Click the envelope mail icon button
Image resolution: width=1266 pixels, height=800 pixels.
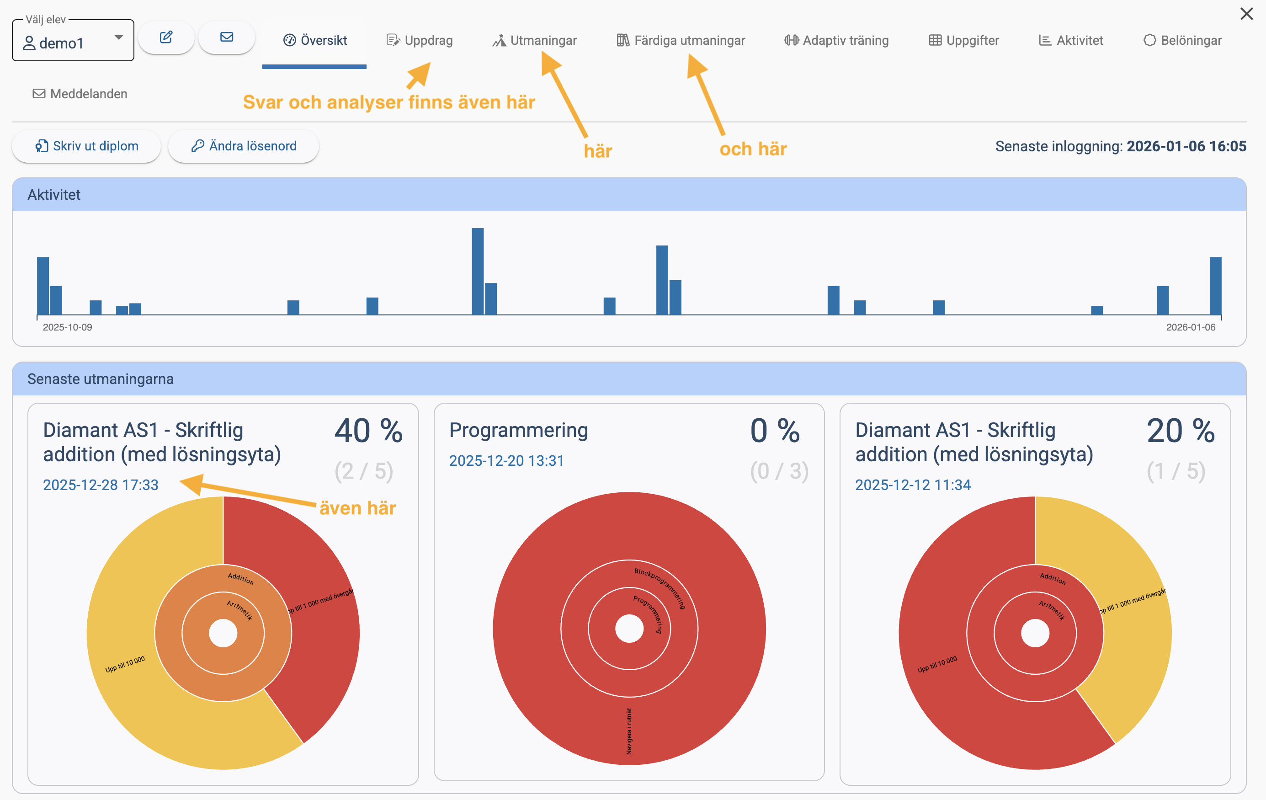coord(227,37)
